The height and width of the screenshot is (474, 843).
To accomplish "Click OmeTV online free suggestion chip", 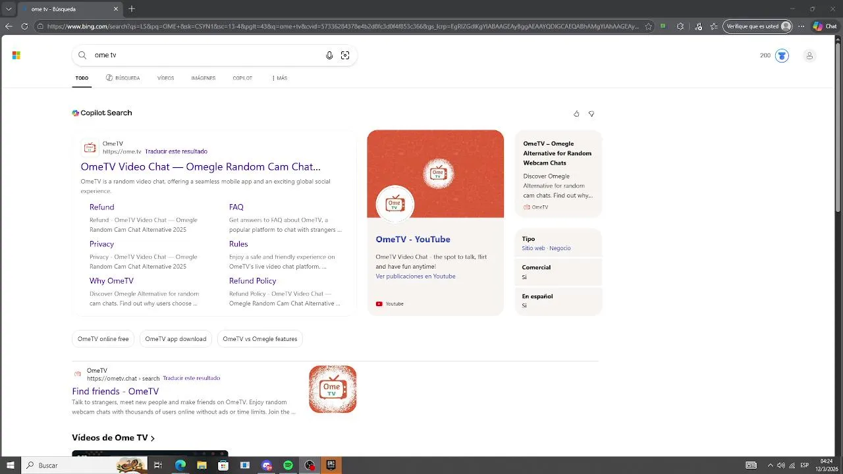I will click(103, 339).
